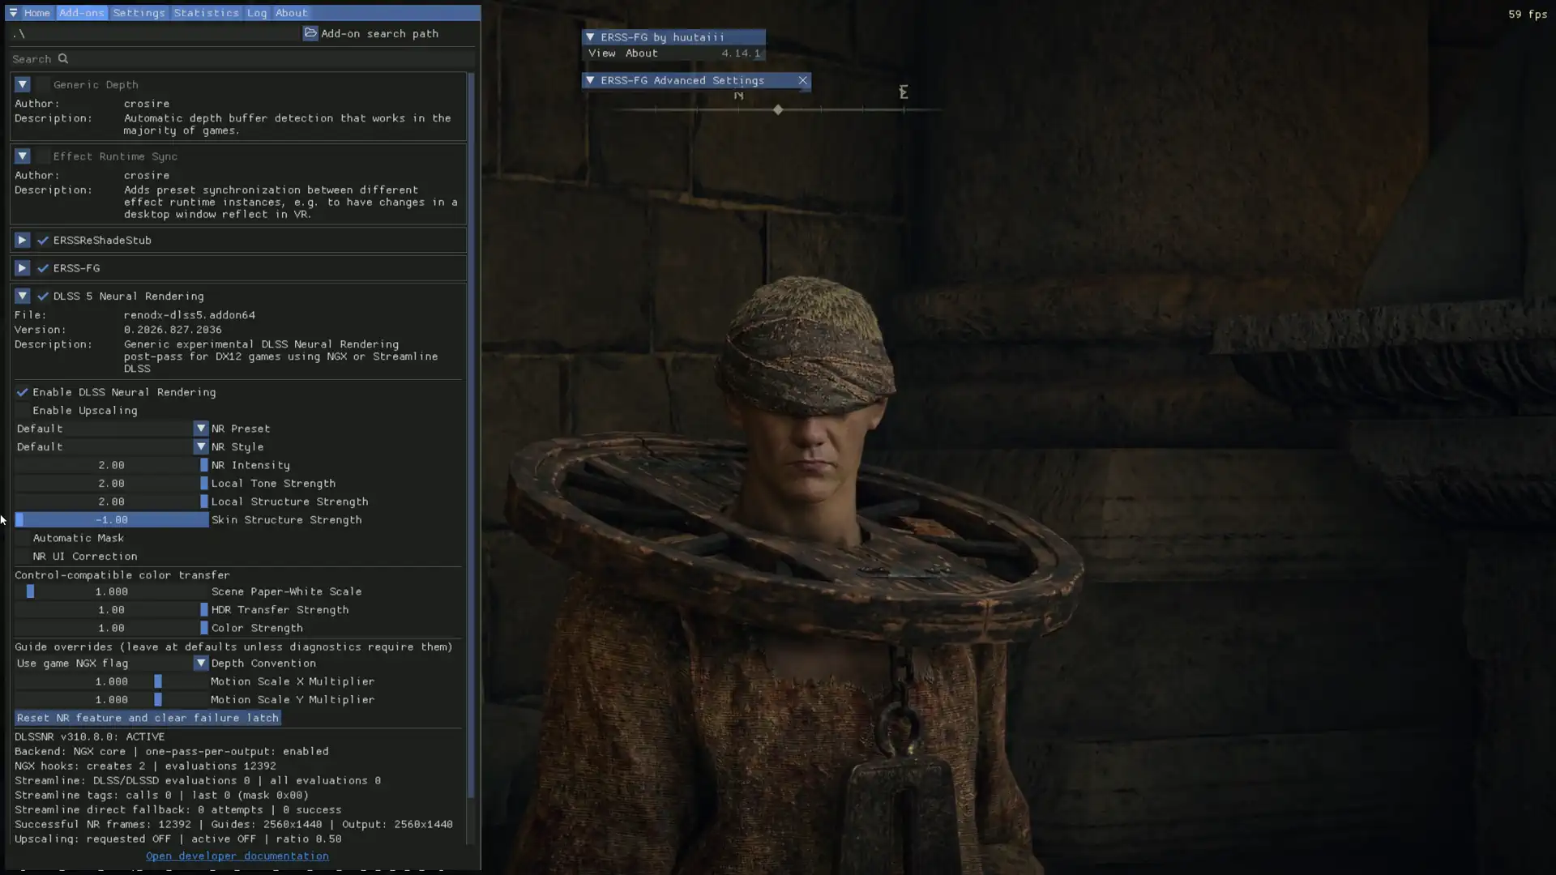This screenshot has height=875, width=1556.
Task: Click the magnifier icon in Search
Action: pyautogui.click(x=63, y=59)
